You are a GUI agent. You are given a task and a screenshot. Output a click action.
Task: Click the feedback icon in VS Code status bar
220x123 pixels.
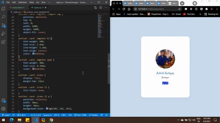pyautogui.click(x=102, y=115)
